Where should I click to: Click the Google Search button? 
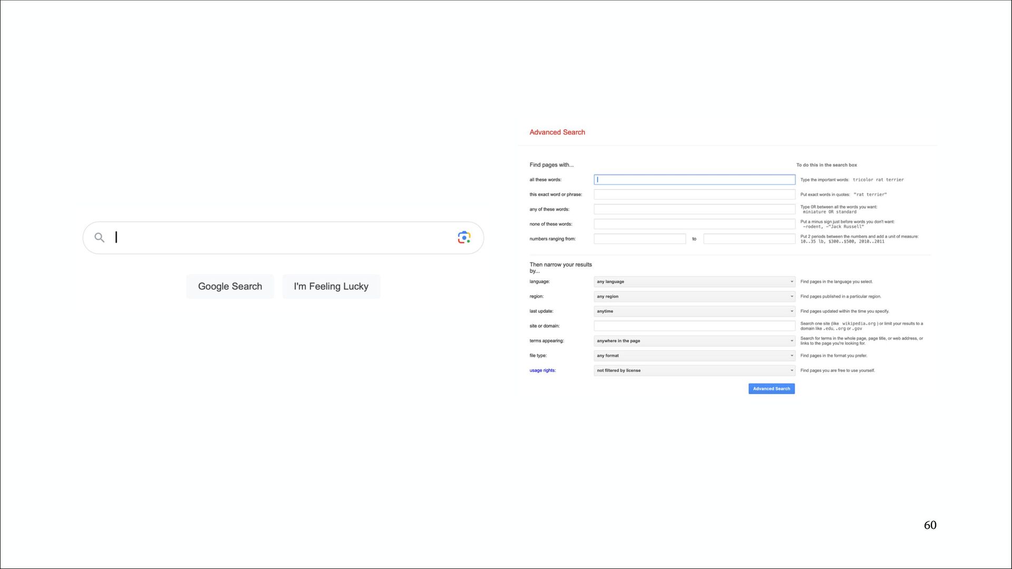point(230,287)
